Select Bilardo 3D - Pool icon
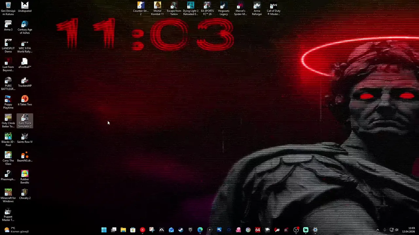The width and height of the screenshot is (419, 235). (8, 140)
